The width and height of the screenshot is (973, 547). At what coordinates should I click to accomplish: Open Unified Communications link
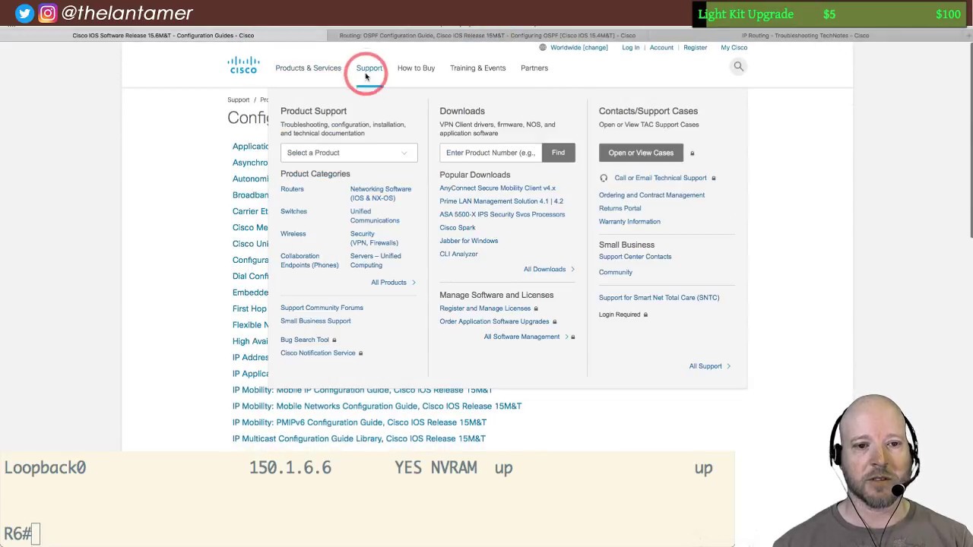[375, 216]
